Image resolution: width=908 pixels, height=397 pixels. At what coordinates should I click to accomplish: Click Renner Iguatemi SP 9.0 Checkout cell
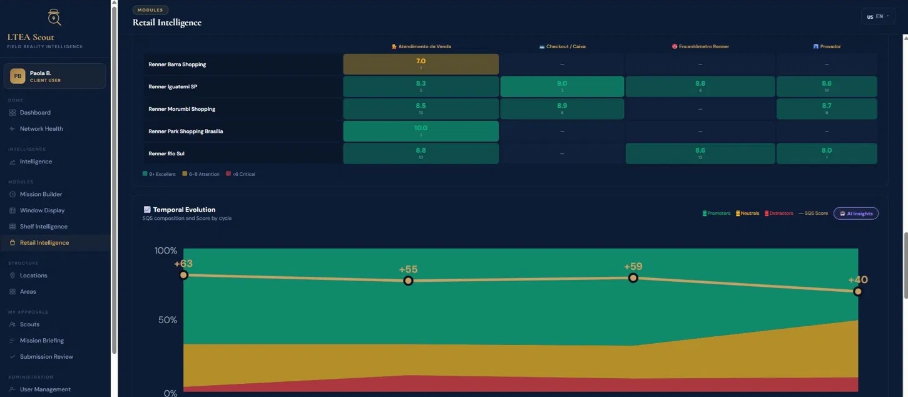[x=562, y=86]
